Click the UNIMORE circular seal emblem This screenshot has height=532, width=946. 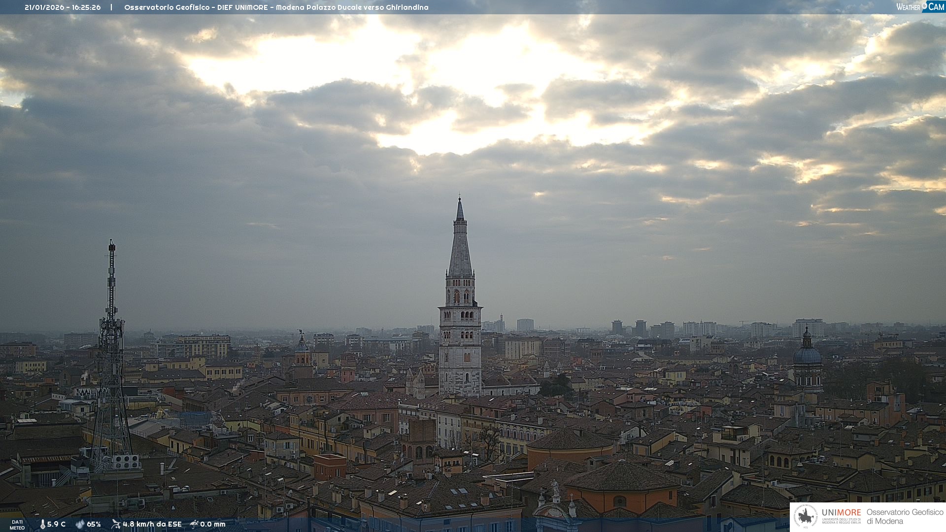coord(806,517)
